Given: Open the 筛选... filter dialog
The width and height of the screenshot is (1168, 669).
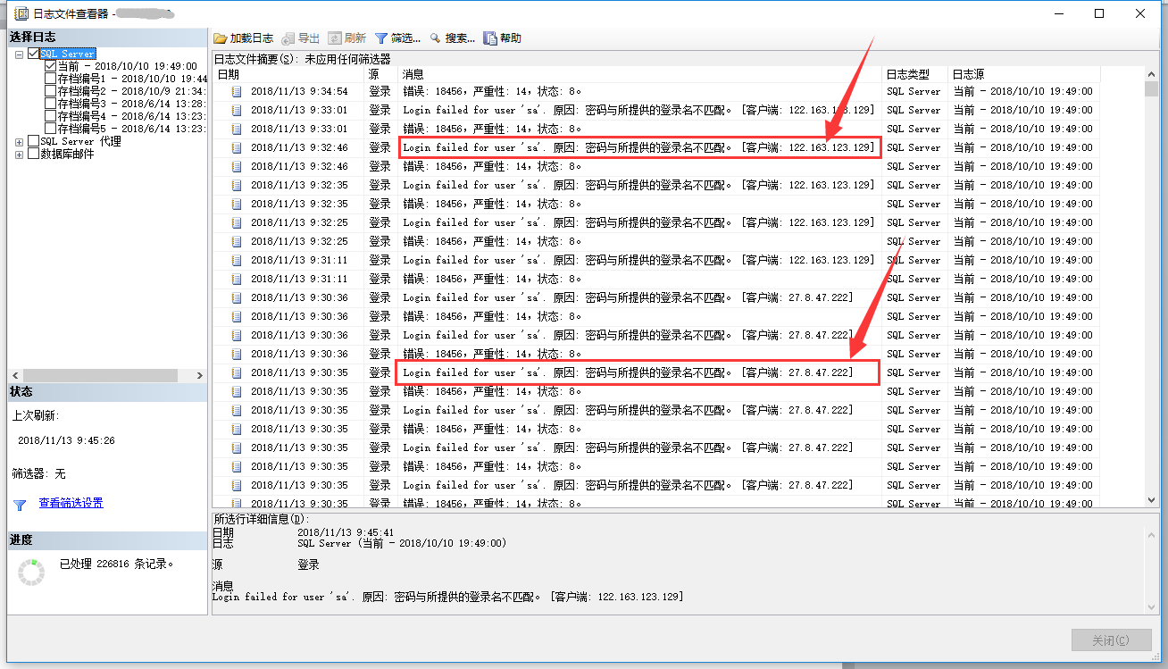Looking at the screenshot, I should coord(397,38).
